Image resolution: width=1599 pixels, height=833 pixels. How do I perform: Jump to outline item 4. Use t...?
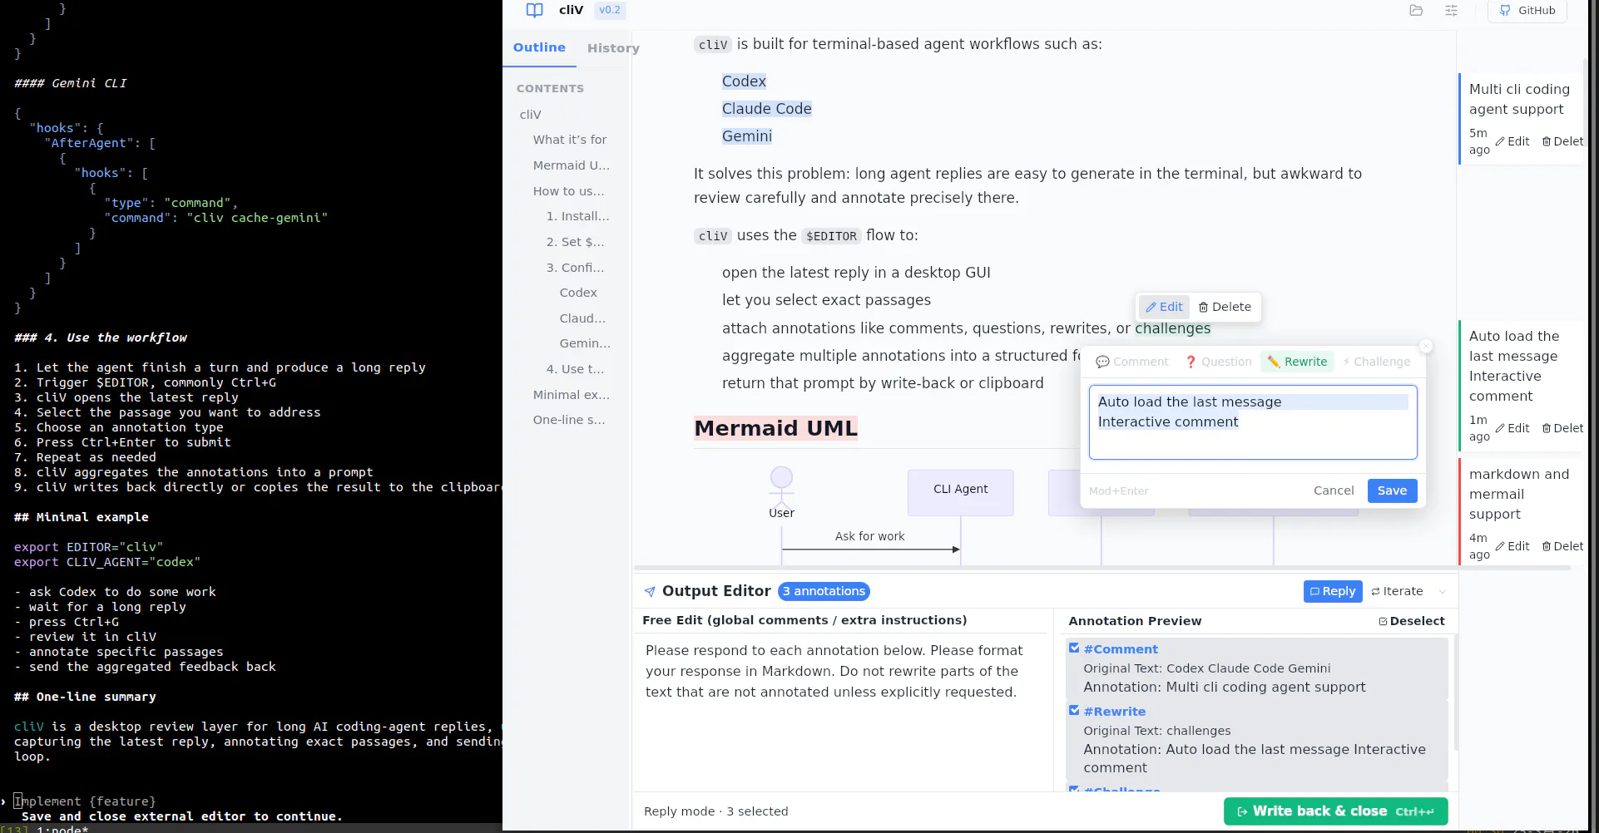coord(575,369)
